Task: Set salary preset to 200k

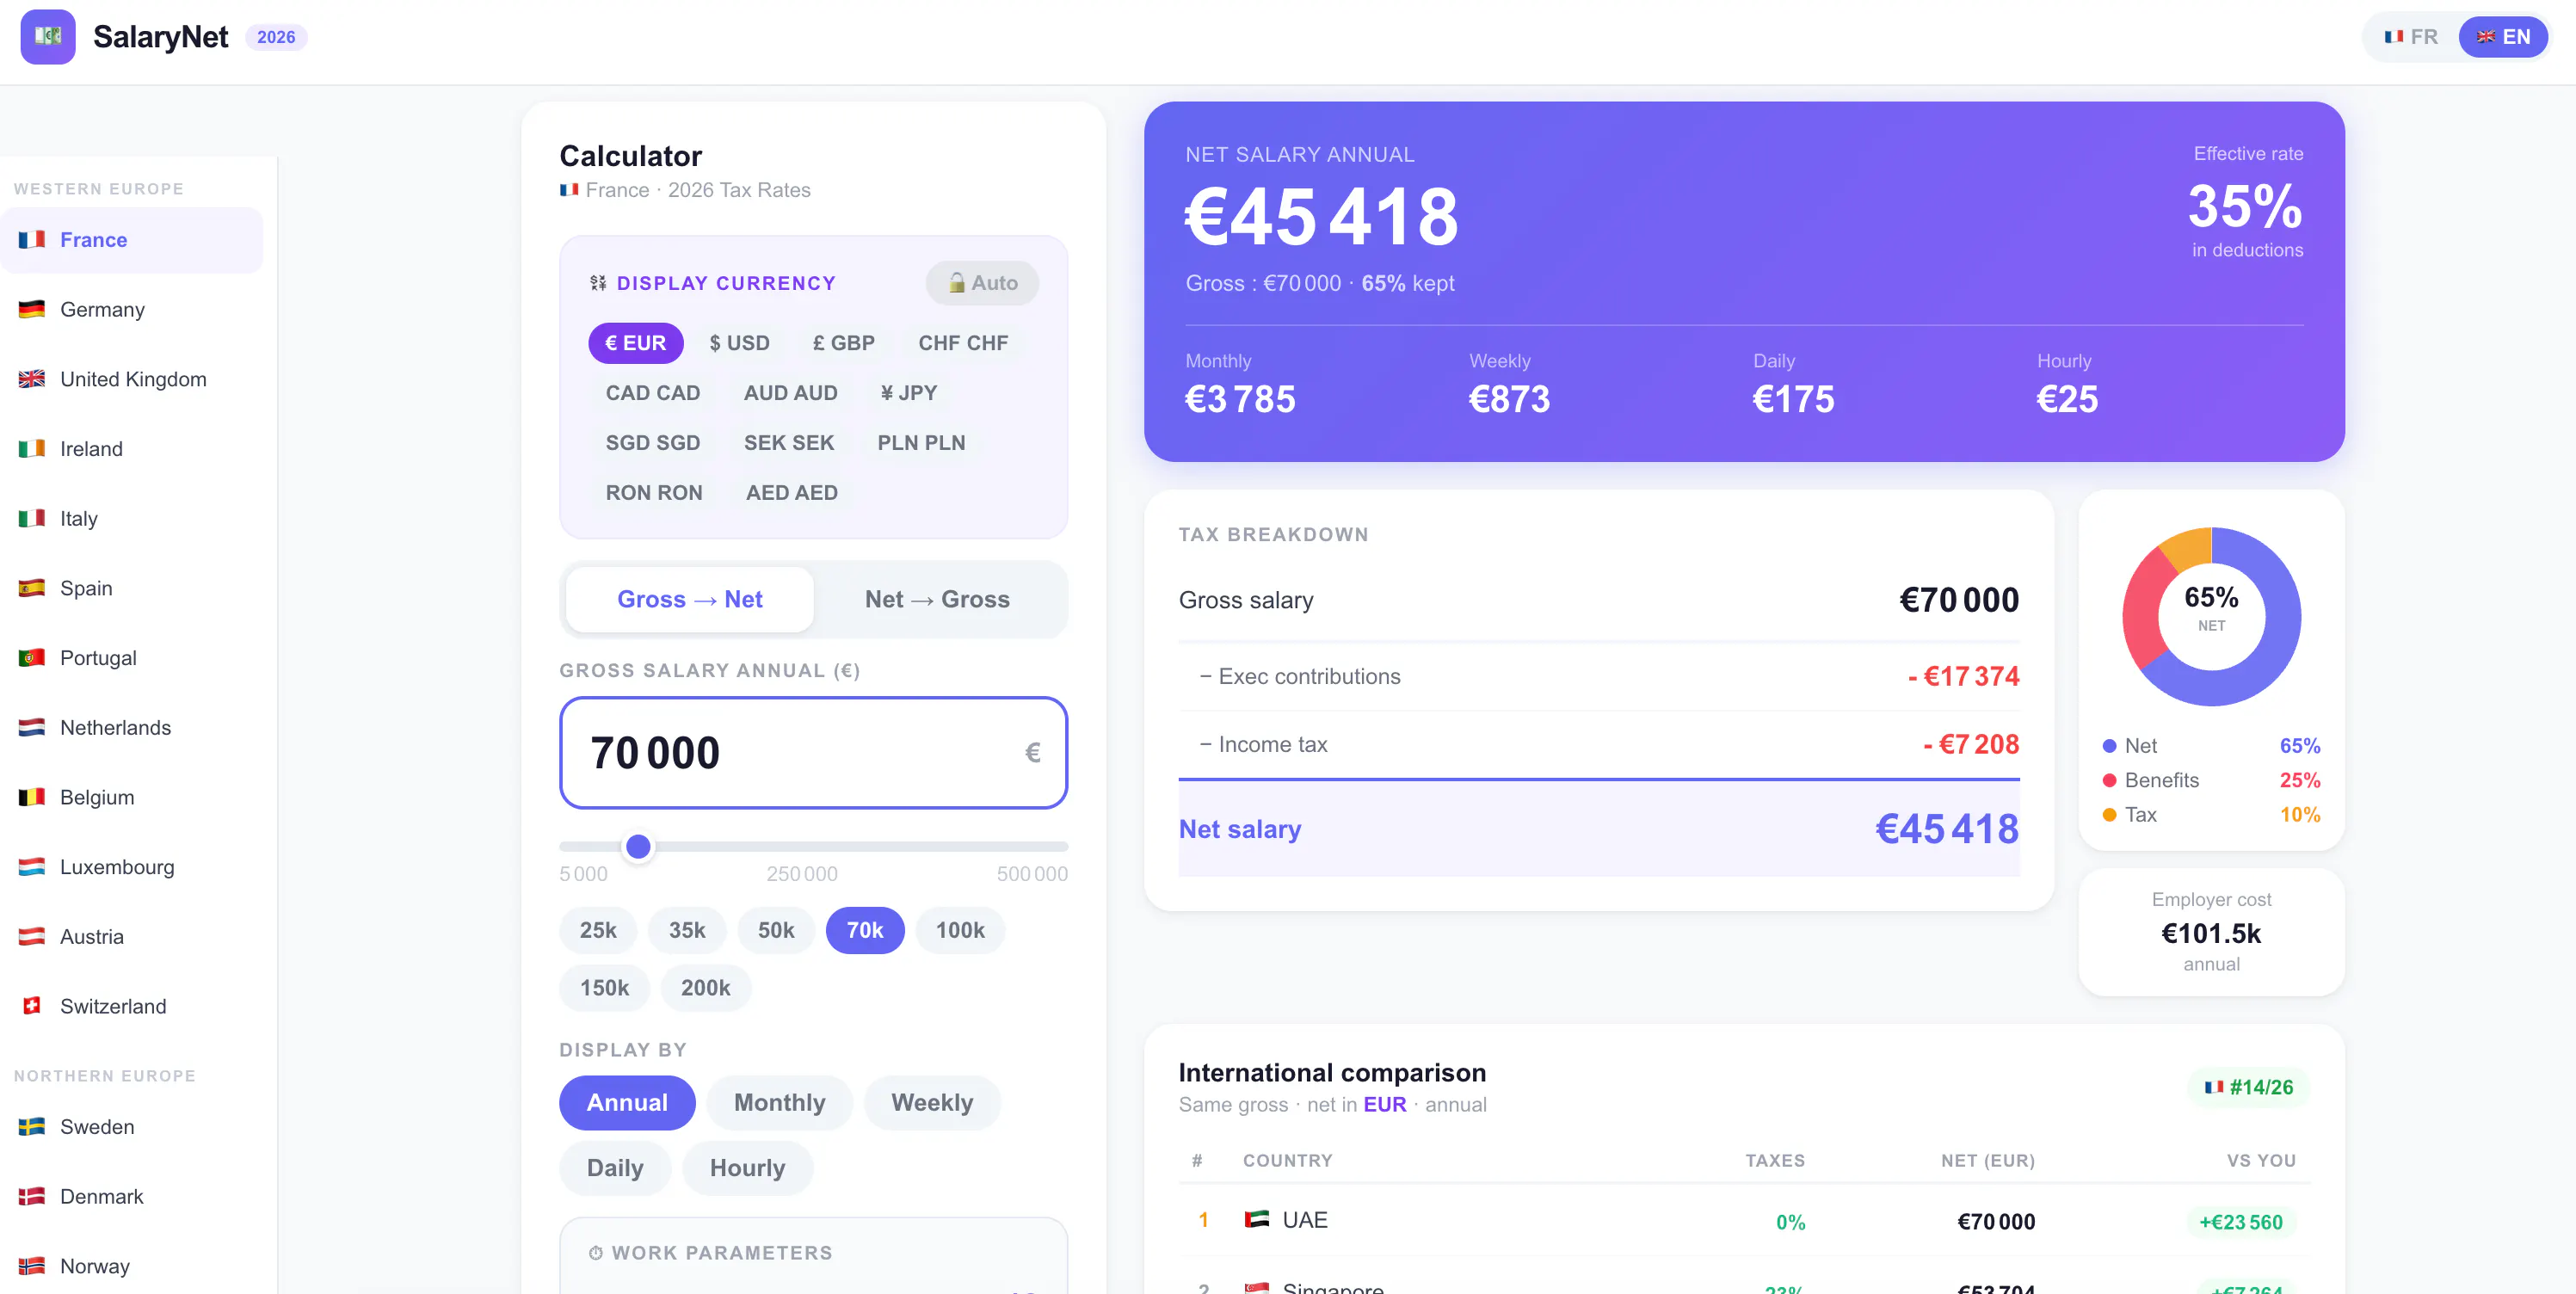Action: [x=705, y=988]
